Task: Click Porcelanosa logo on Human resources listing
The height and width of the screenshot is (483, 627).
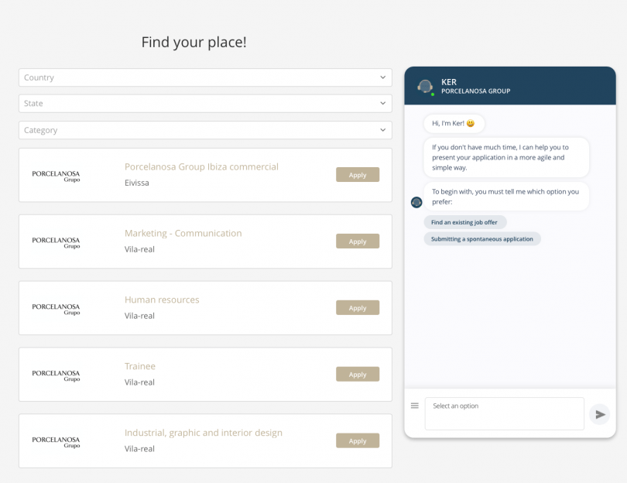Action: point(56,309)
